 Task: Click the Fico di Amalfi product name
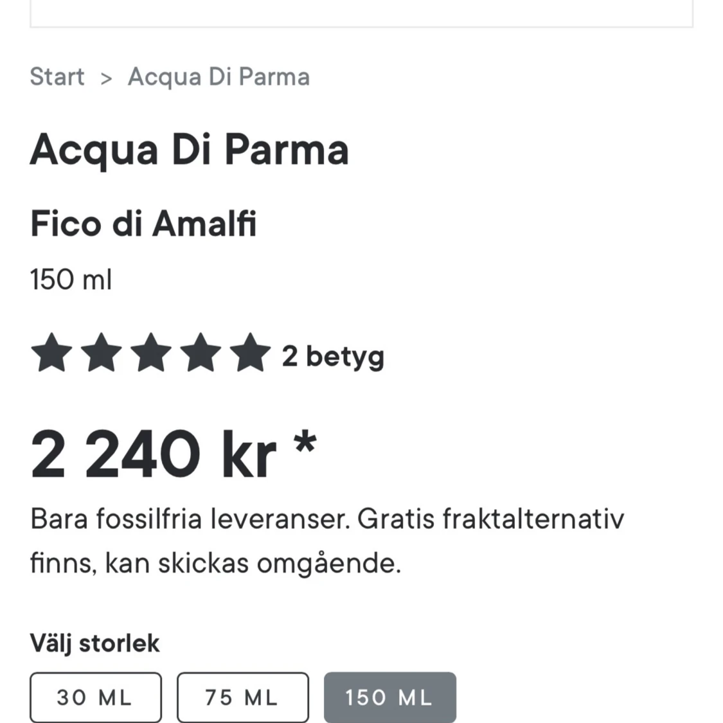(x=143, y=224)
